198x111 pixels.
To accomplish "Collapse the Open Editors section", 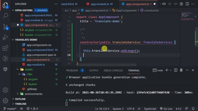I will coord(13,10).
